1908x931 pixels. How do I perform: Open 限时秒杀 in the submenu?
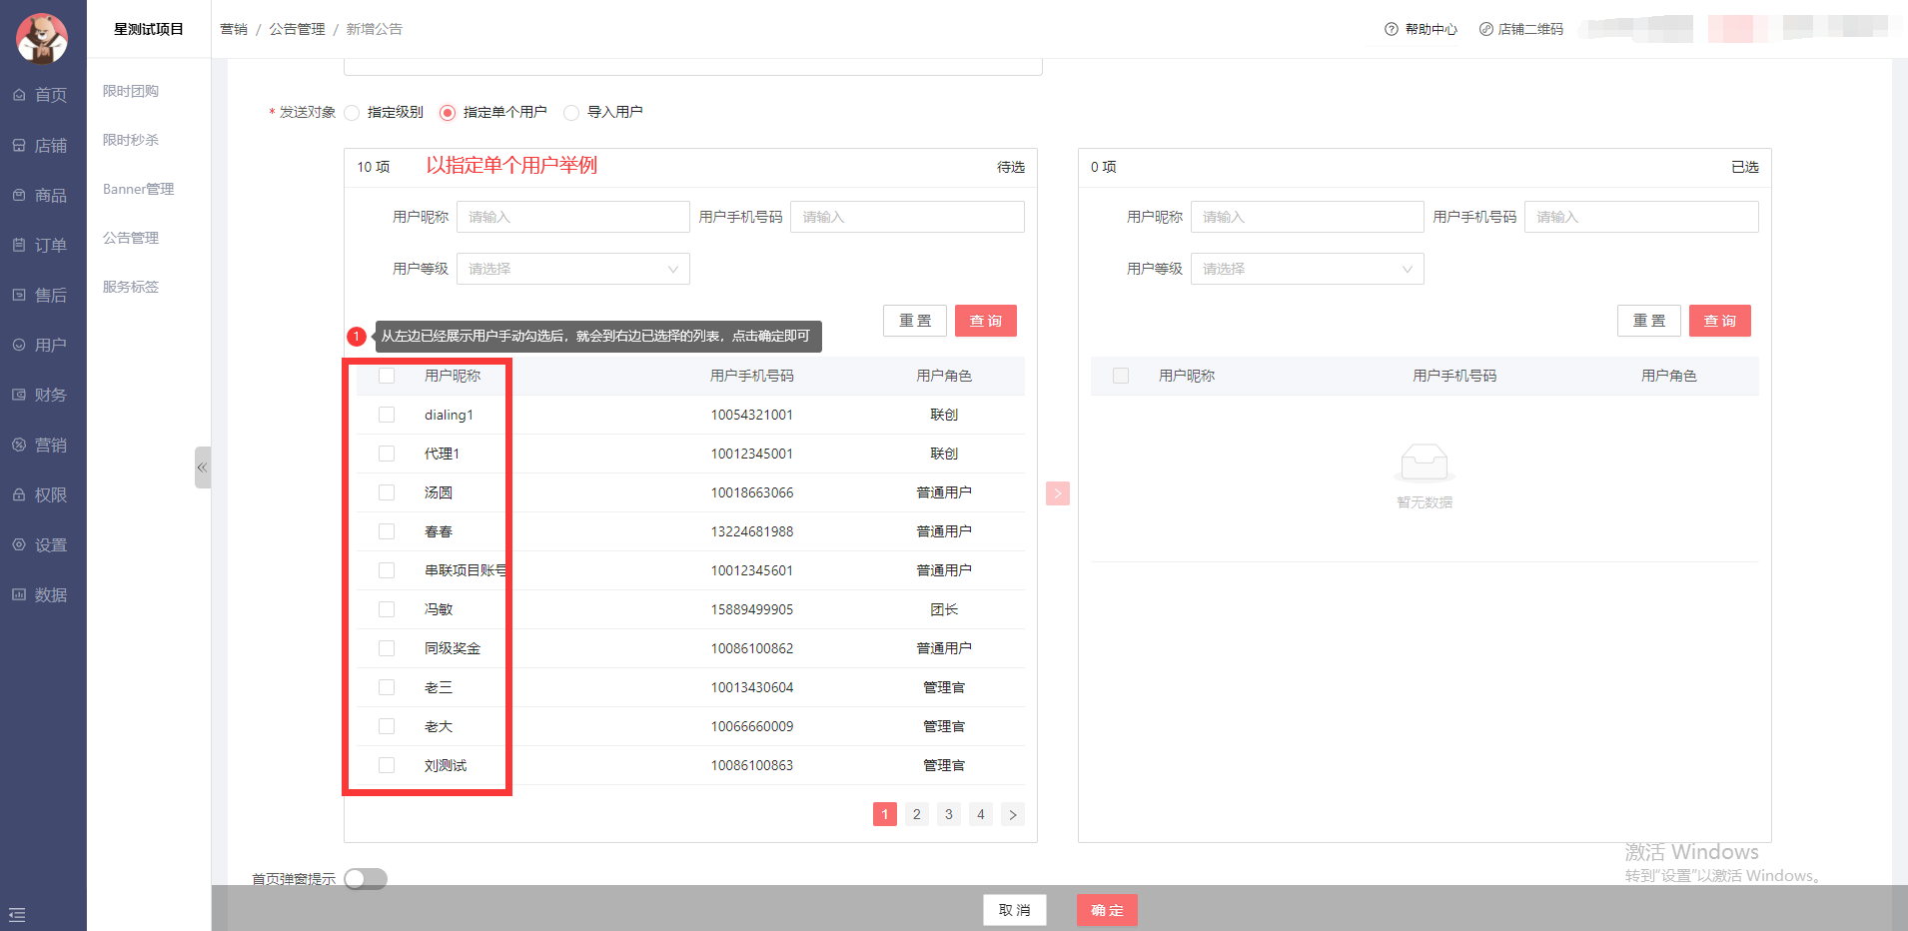(131, 140)
